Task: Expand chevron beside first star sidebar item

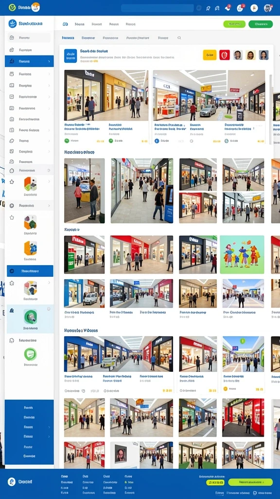Action: [49, 181]
